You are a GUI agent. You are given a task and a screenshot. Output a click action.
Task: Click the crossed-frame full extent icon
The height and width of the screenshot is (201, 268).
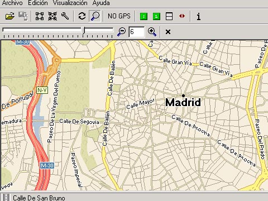52,16
